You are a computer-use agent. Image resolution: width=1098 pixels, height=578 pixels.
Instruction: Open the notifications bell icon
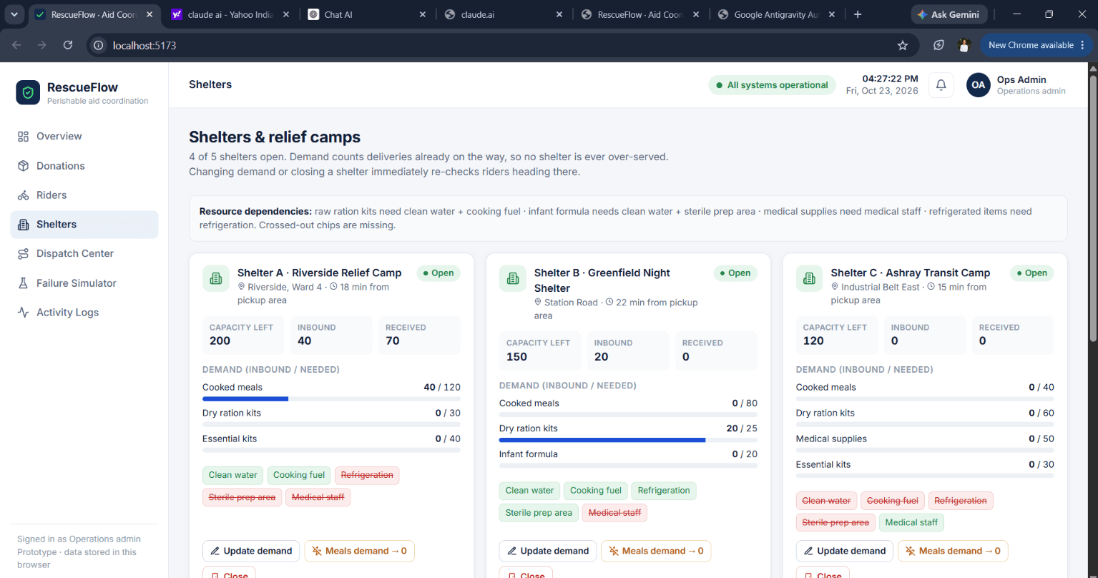click(941, 84)
